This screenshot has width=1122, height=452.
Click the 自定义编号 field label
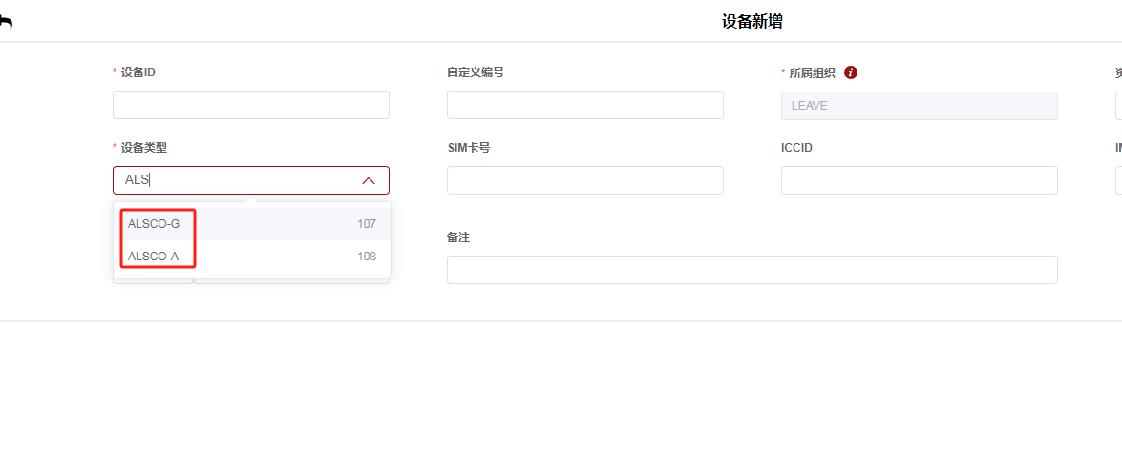[475, 72]
